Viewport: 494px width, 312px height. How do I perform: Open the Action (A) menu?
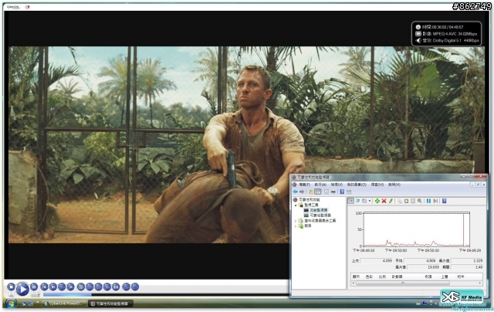[x=321, y=185]
